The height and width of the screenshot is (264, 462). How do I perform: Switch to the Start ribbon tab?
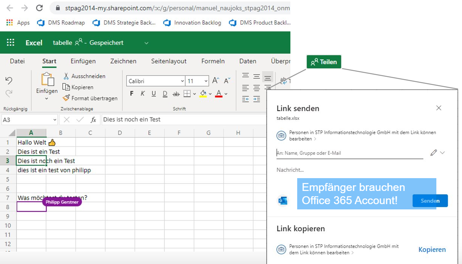click(49, 61)
